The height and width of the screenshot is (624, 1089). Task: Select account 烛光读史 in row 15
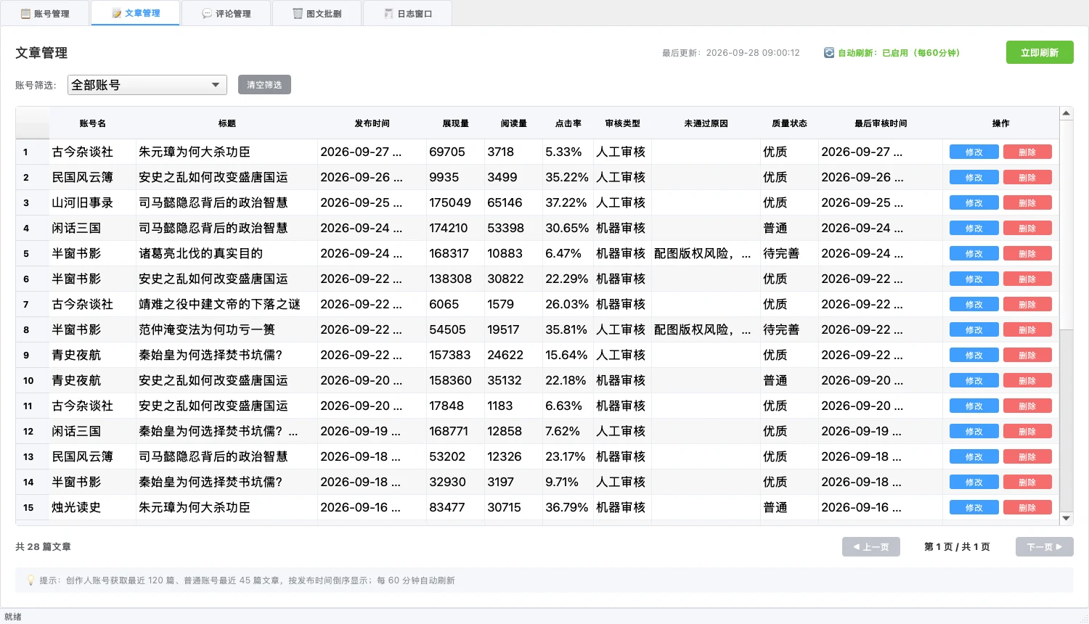(x=93, y=508)
